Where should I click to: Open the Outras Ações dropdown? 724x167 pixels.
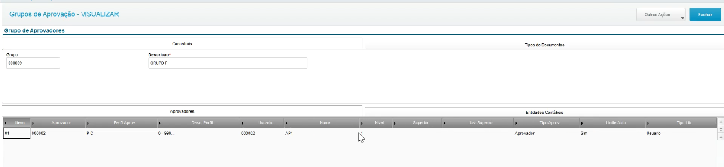(x=661, y=15)
